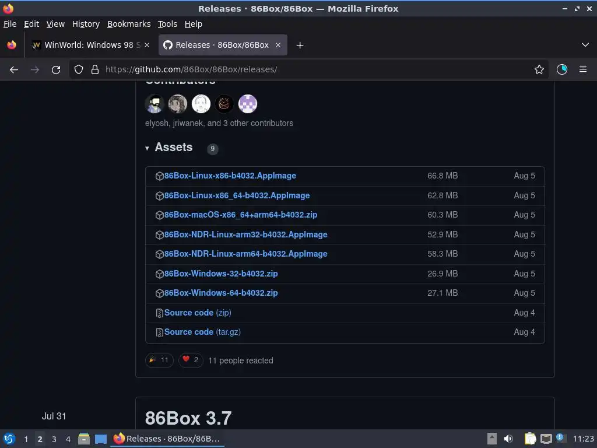Open the View menu
597x448 pixels.
(55, 24)
